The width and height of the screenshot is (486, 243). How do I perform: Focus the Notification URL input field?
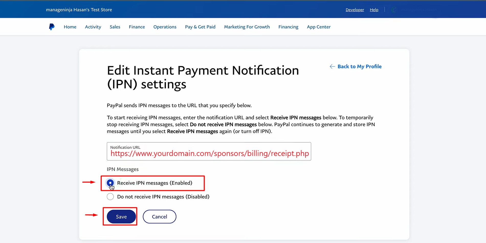209,151
